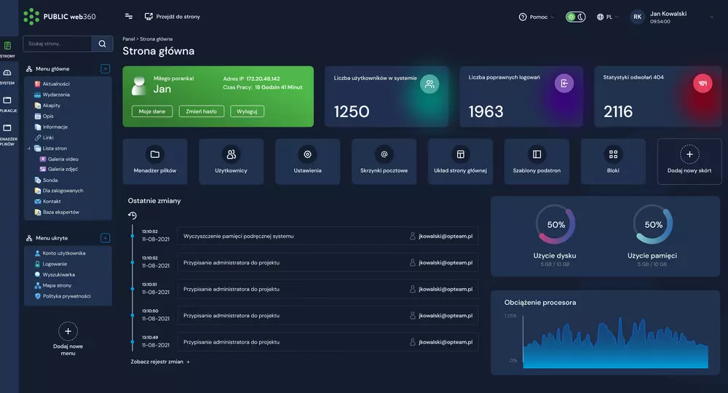Click the Zmień hasło button
Image resolution: width=728 pixels, height=393 pixels.
[201, 111]
